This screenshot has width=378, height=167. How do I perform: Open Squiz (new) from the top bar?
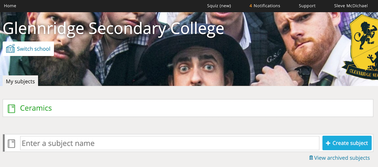tap(219, 6)
